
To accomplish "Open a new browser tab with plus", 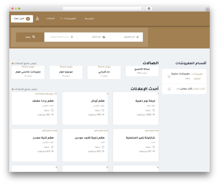I will pyautogui.click(x=208, y=10).
